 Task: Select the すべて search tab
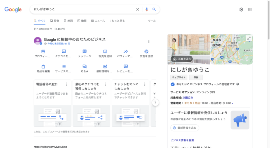(39, 21)
